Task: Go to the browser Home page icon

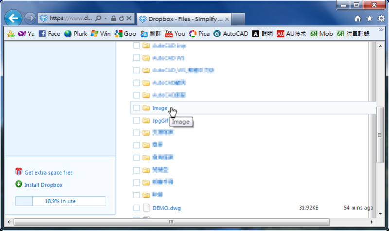Action: (x=358, y=18)
